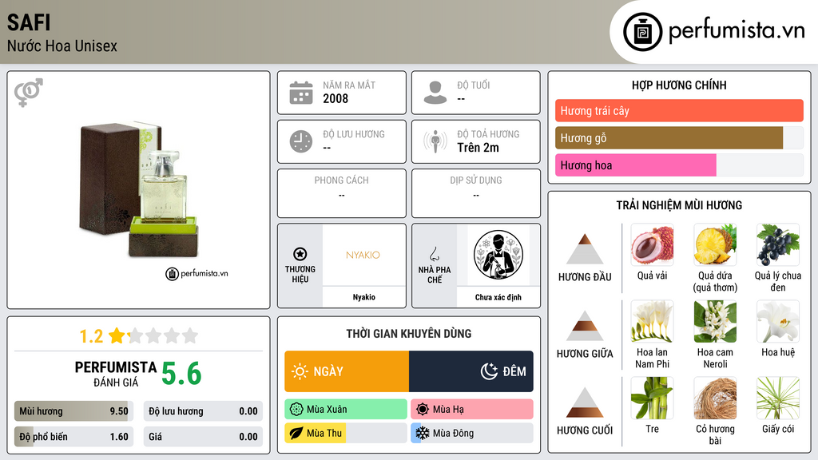Screen dimensions: 818x460
Task: Select the Ngày daytime segment
Action: point(347,371)
